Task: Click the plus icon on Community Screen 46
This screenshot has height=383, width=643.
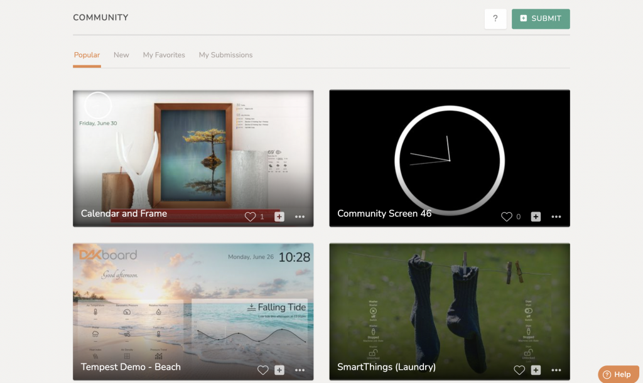Action: point(535,216)
